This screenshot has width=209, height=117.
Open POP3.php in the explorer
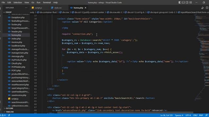pyautogui.click(x=16, y=71)
